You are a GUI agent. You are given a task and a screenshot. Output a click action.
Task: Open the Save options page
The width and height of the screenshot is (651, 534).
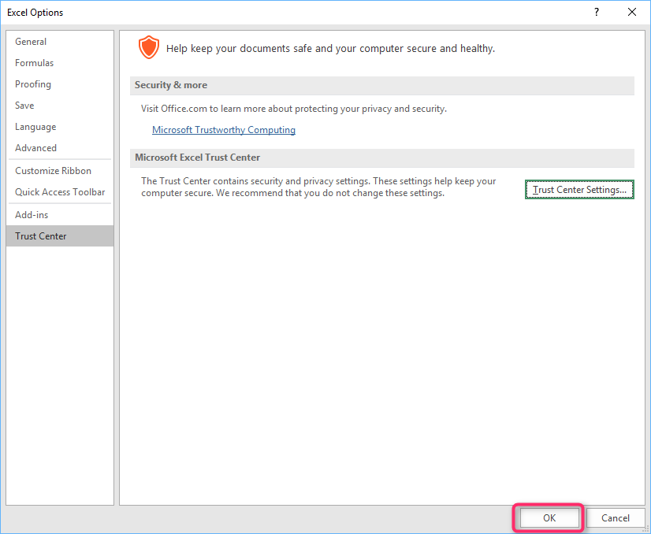tap(60, 106)
